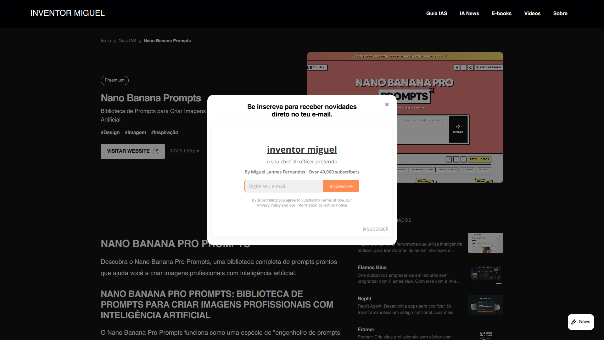The width and height of the screenshot is (604, 340).
Task: Click the sparkle icon on the News button
Action: [574, 322]
